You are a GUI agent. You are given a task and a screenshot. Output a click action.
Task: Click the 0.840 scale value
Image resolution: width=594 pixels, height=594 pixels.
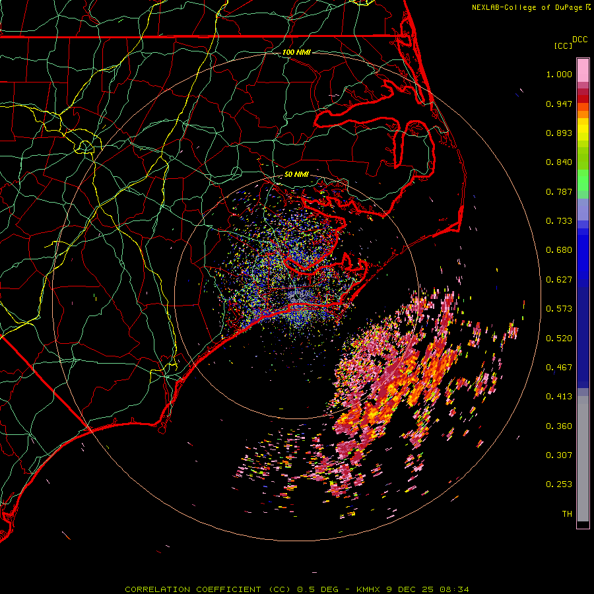[x=559, y=162]
